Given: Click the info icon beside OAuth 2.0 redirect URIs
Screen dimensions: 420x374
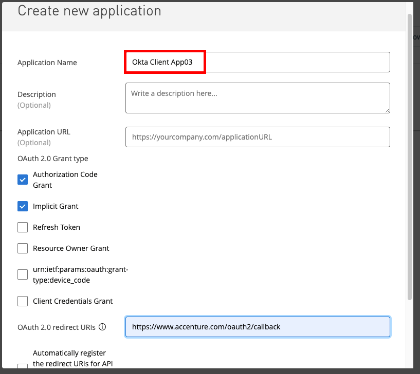Looking at the screenshot, I should coord(102,327).
